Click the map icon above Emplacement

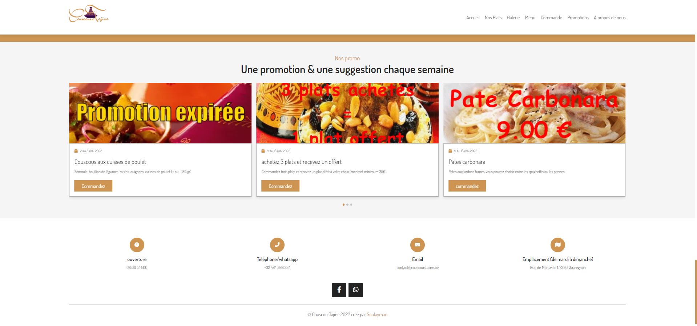pyautogui.click(x=557, y=245)
